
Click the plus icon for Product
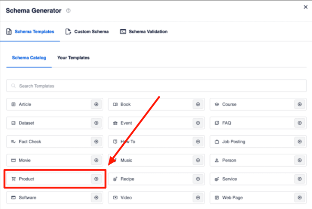click(x=96, y=179)
